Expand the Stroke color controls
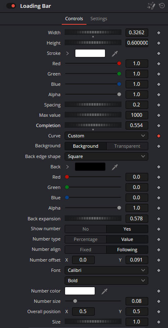This screenshot has height=328, width=168. click(x=68, y=53)
